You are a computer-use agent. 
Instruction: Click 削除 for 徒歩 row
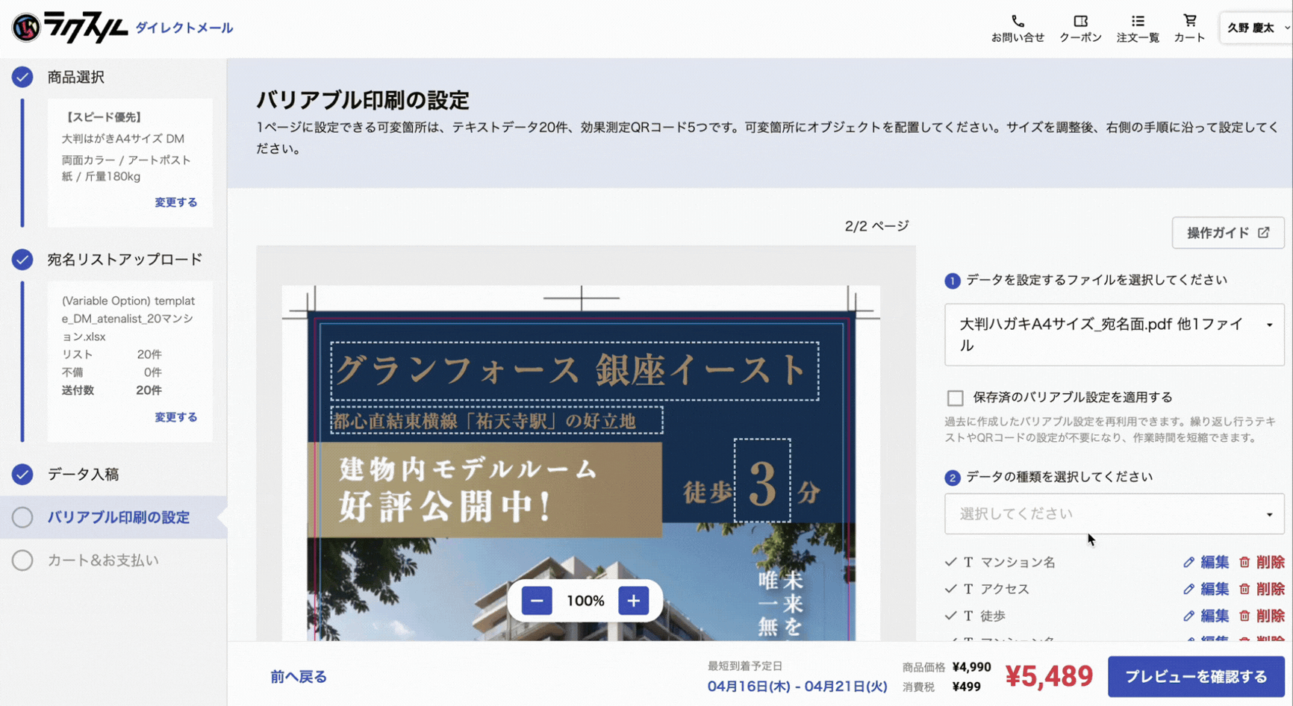pos(1270,616)
